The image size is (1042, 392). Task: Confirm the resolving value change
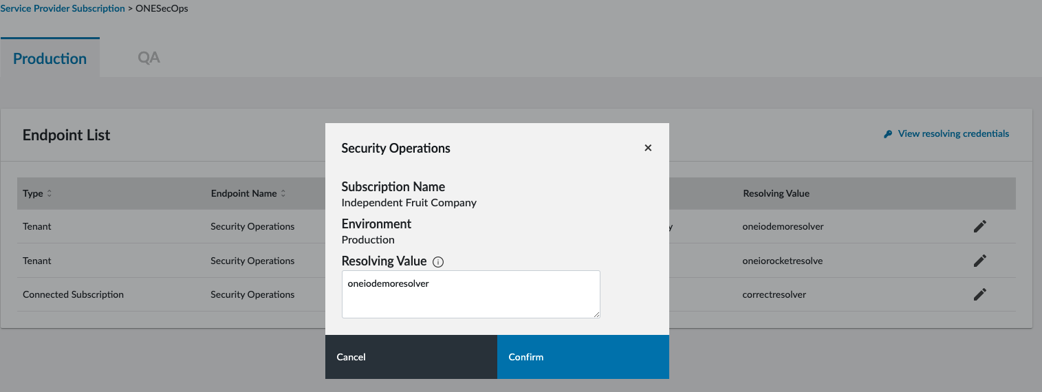pos(583,357)
